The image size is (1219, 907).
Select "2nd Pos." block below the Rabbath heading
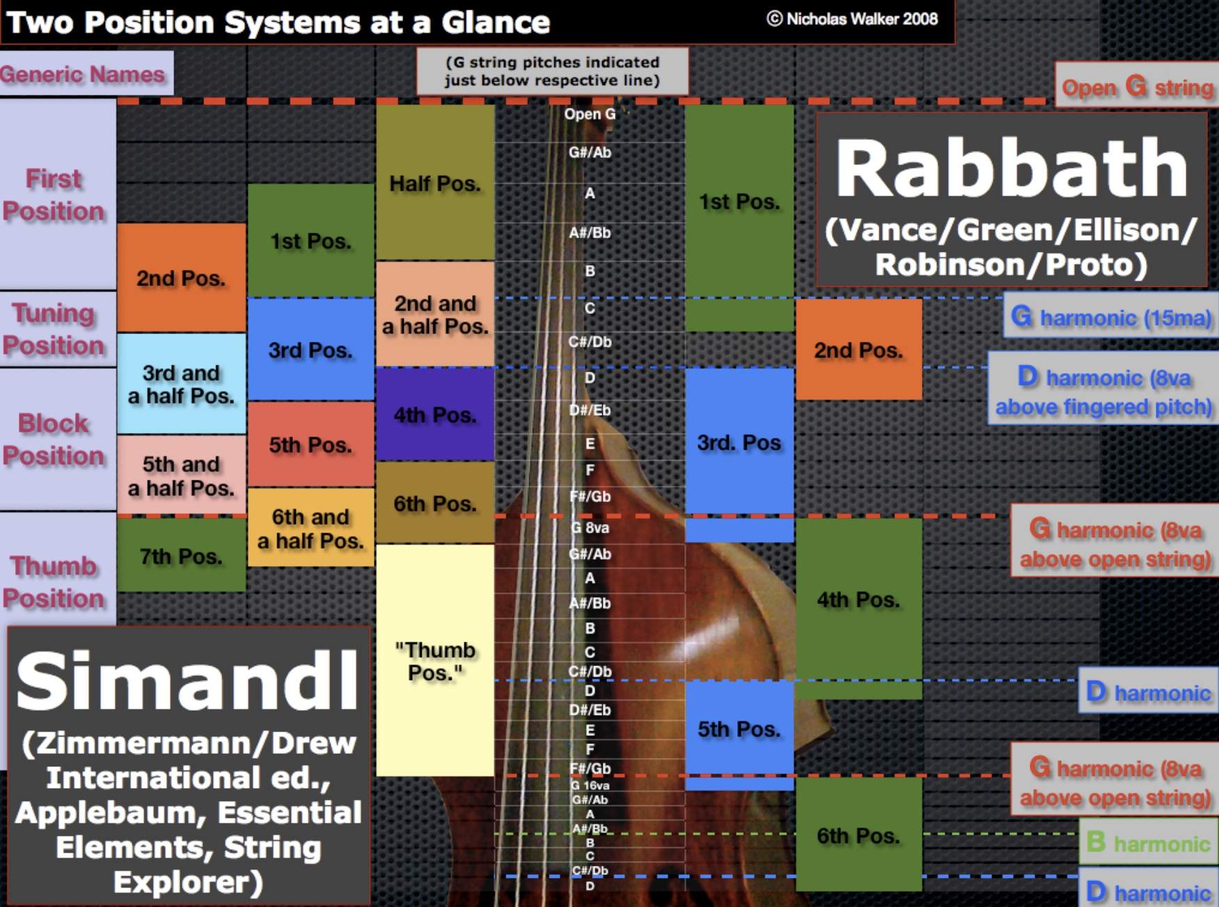[858, 349]
